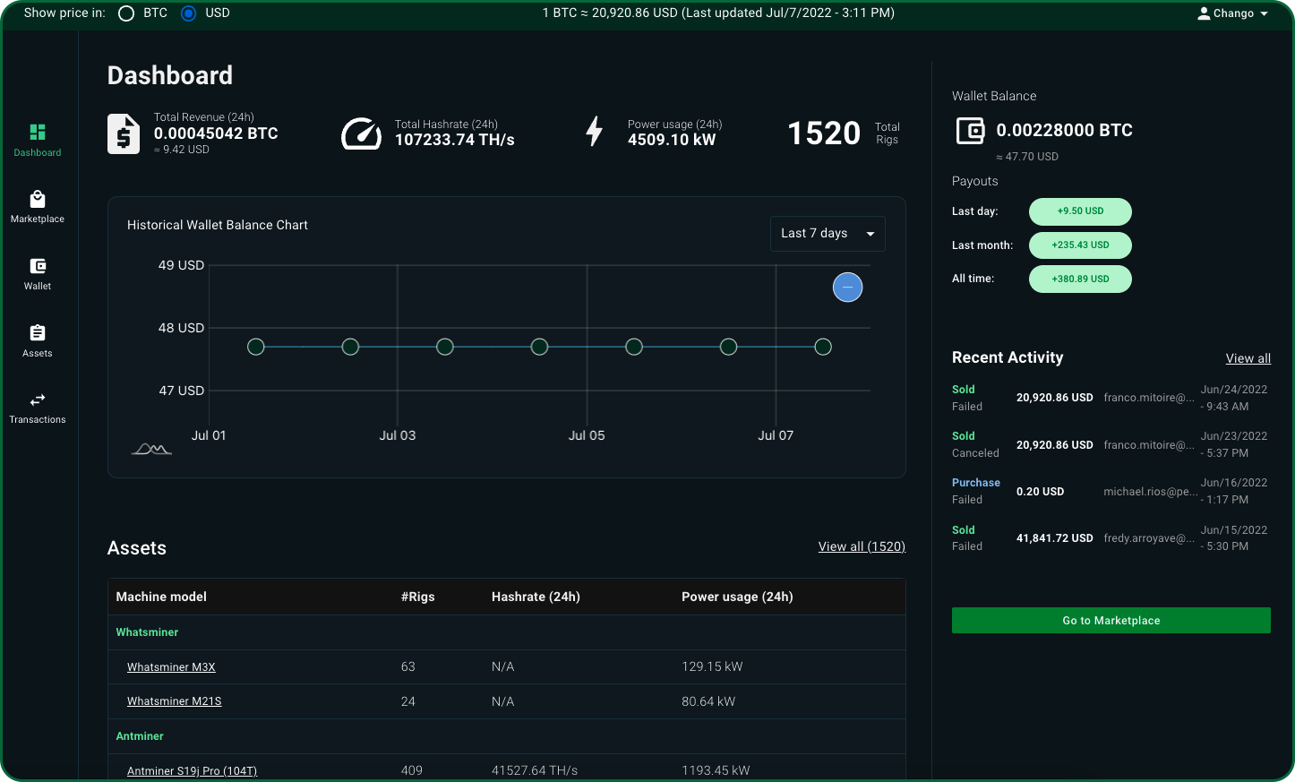Open View all Recent Activity
Screen dimensions: 1295x782
pos(1248,357)
